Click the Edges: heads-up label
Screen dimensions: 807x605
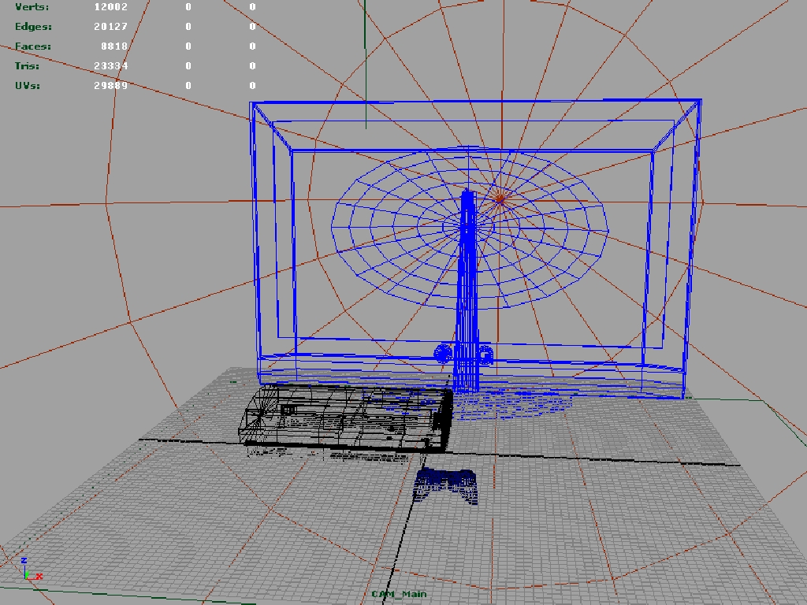pyautogui.click(x=33, y=26)
